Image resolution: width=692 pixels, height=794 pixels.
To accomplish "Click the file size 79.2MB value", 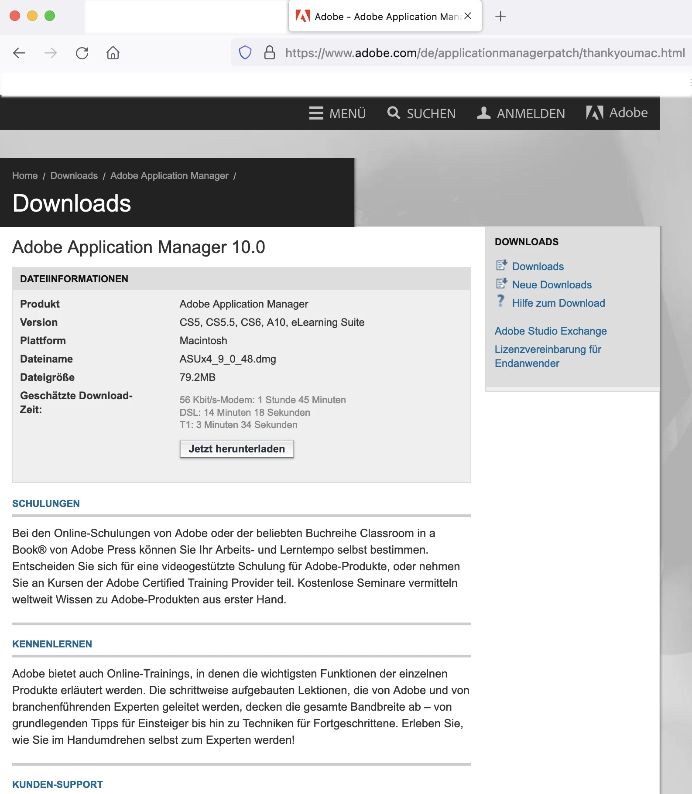I will click(198, 377).
